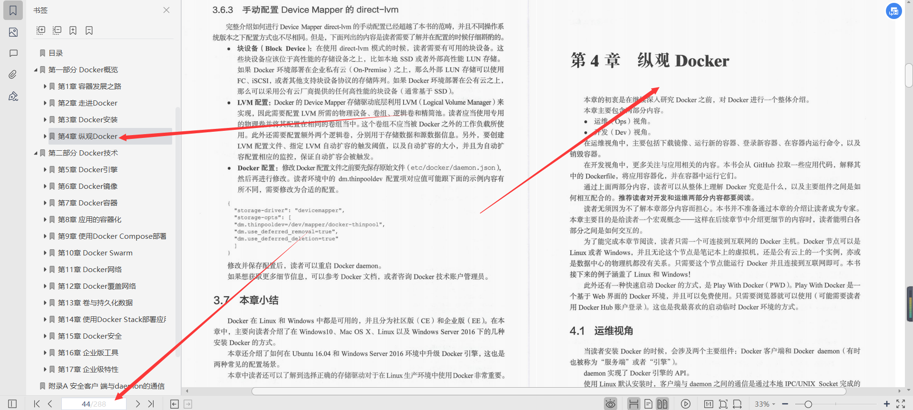Fit the whole page in window
The width and height of the screenshot is (913, 410).
pyautogui.click(x=723, y=404)
